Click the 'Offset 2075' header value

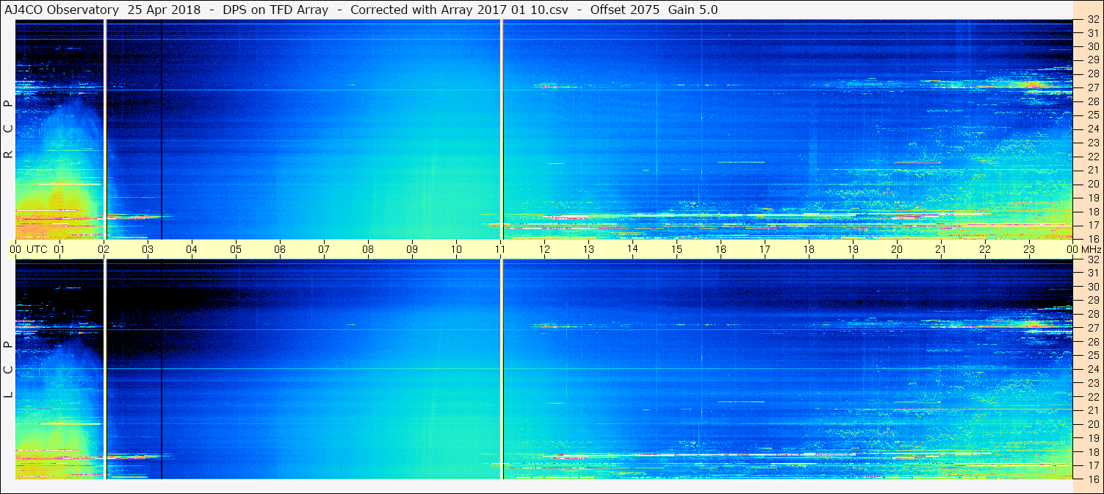point(624,10)
